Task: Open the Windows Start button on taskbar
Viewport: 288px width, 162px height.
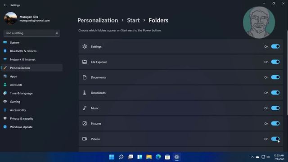Action: [x=112, y=157]
